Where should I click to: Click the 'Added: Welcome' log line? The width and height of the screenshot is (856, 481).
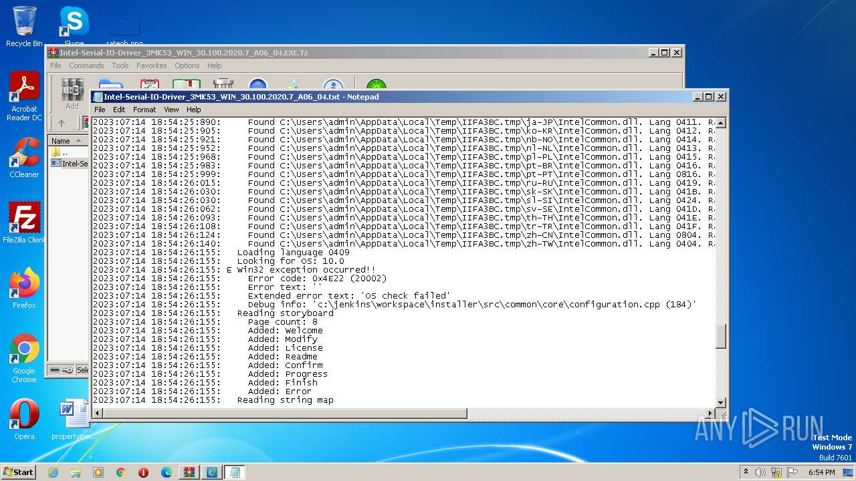click(x=207, y=331)
